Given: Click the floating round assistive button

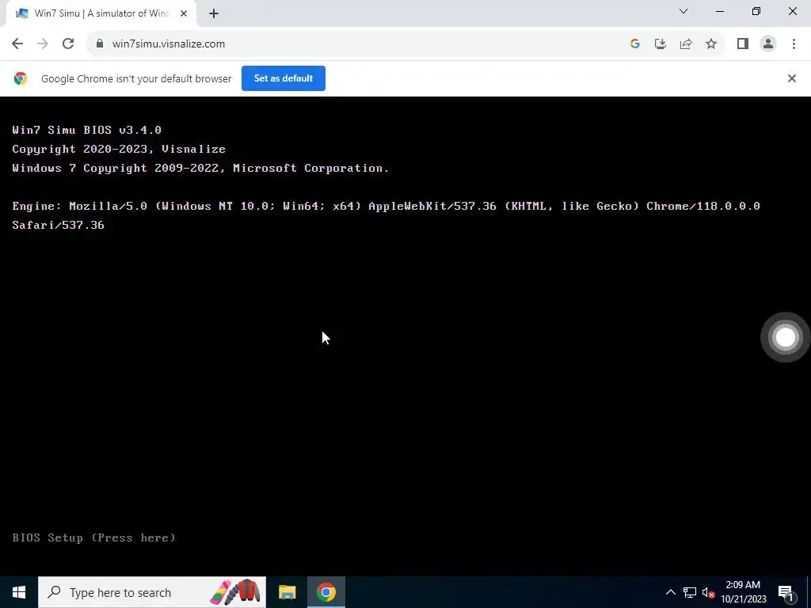Looking at the screenshot, I should click(x=786, y=337).
